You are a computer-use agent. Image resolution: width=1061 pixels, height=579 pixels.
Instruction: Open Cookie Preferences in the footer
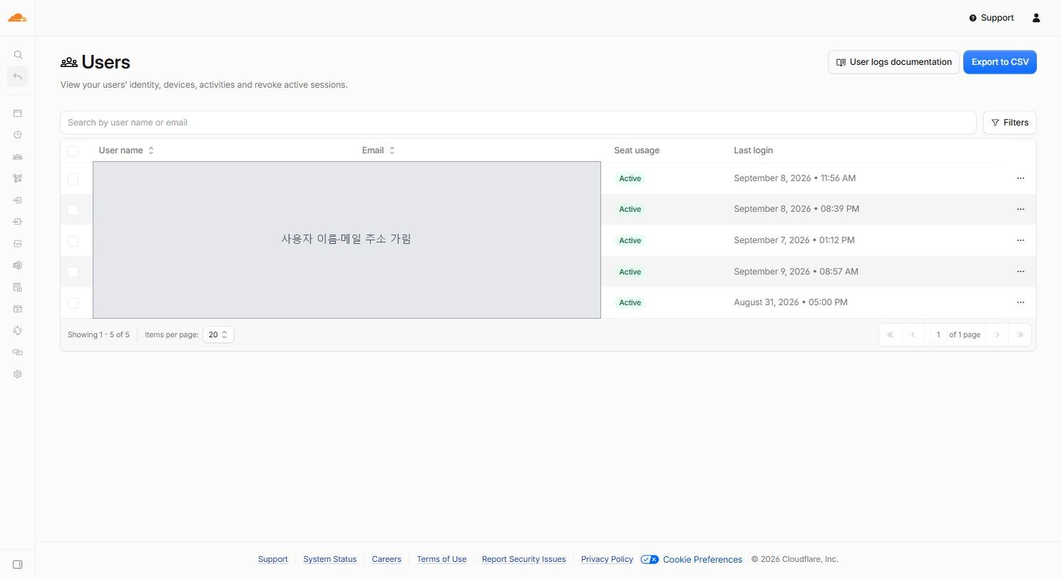point(692,560)
